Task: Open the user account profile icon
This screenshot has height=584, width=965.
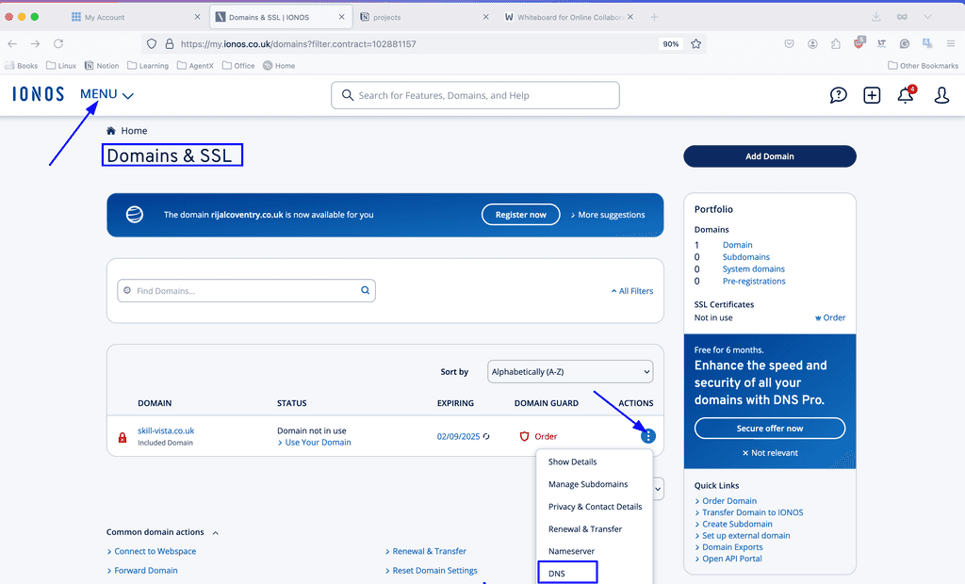Action: coord(941,95)
